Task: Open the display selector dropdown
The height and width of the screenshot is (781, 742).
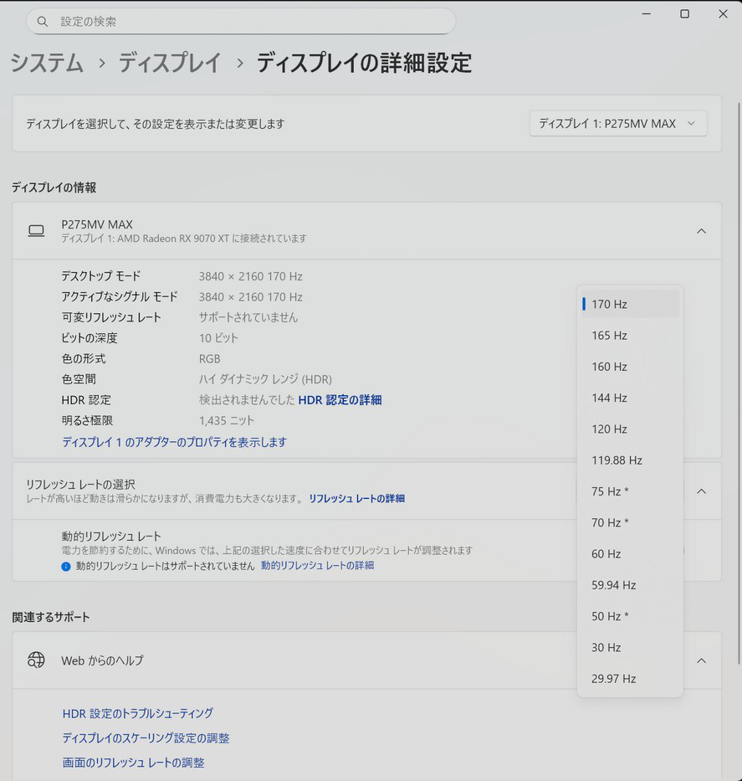Action: 617,123
